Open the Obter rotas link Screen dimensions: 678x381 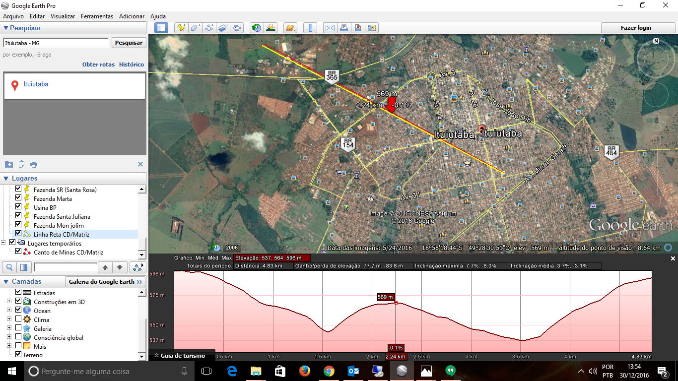[x=98, y=64]
